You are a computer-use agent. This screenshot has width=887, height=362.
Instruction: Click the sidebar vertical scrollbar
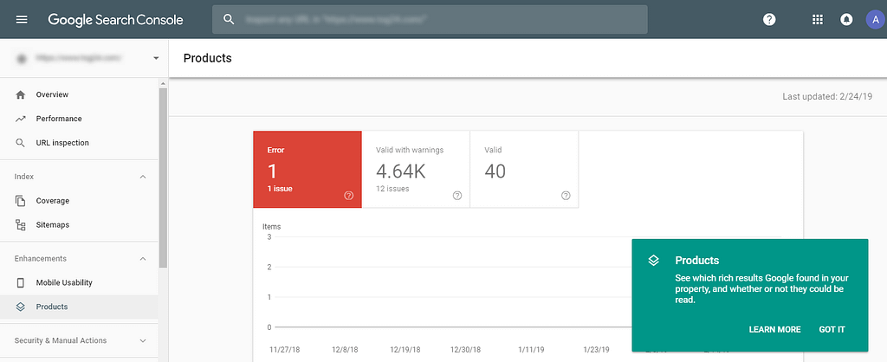point(163,178)
